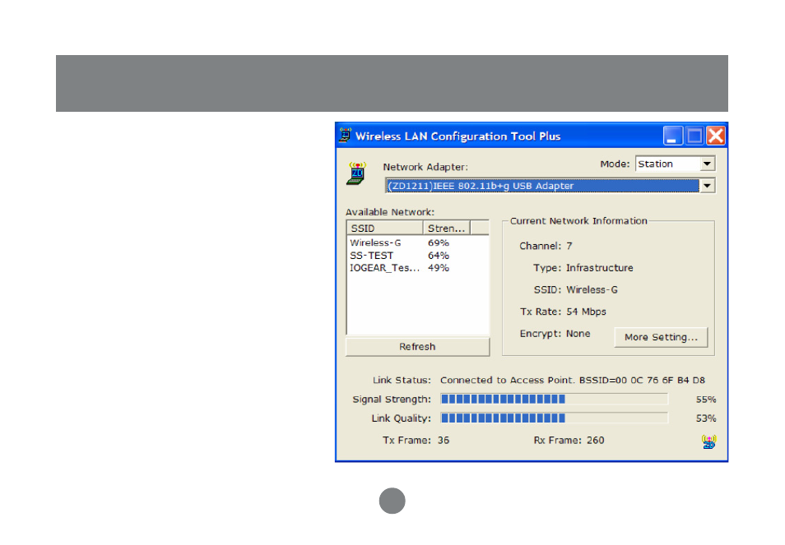Select the Wireless-G network row
This screenshot has width=785, height=545.
417,243
